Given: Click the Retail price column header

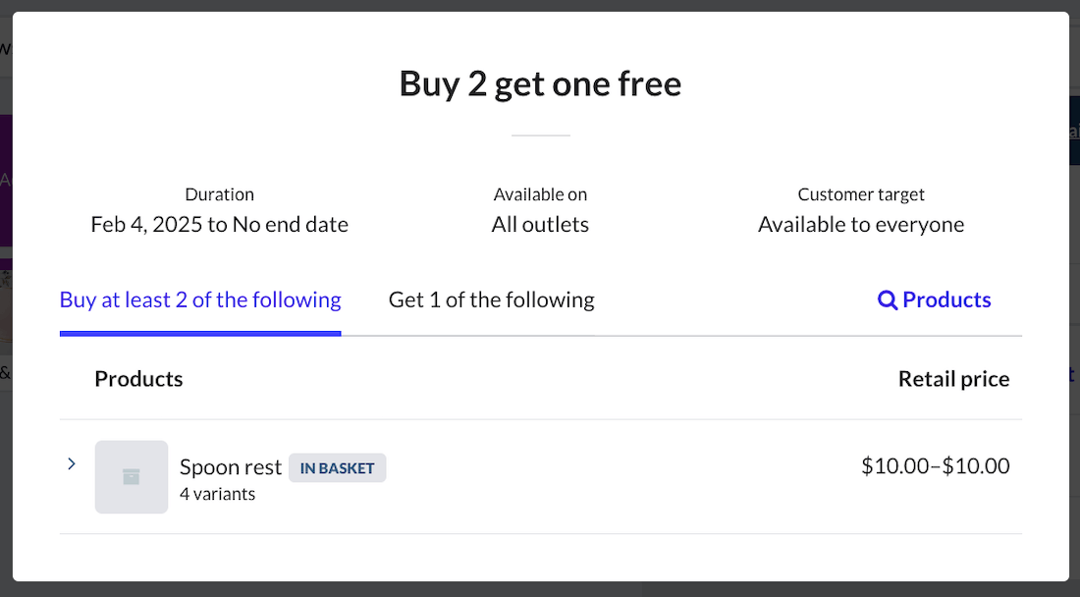Looking at the screenshot, I should [x=953, y=378].
